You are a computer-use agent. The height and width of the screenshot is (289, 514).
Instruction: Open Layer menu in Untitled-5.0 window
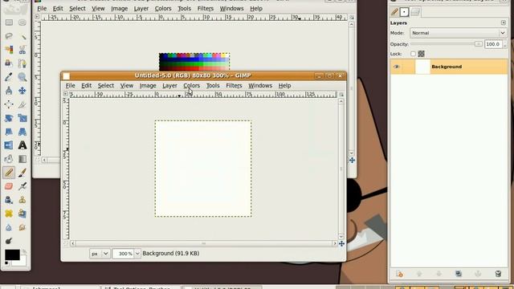[x=169, y=86]
